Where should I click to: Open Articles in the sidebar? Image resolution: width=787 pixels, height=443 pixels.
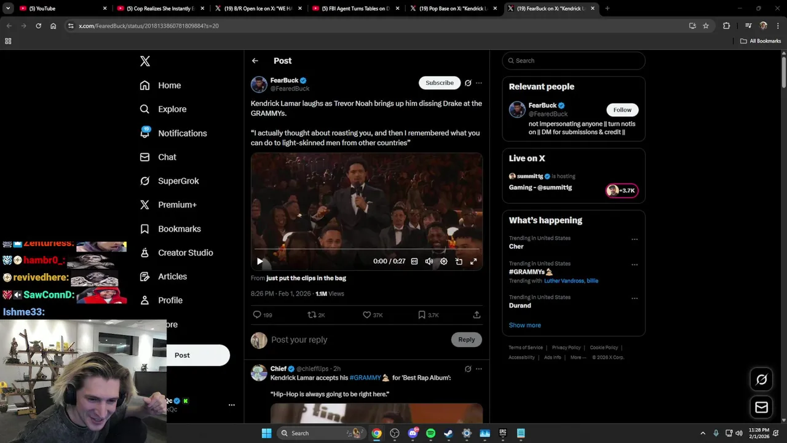[163, 277]
